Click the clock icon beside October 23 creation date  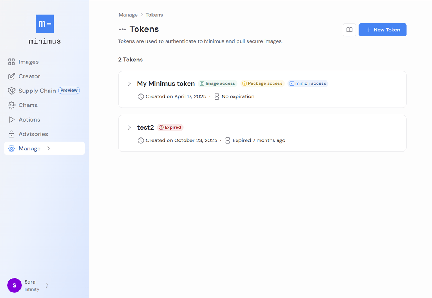coord(141,140)
